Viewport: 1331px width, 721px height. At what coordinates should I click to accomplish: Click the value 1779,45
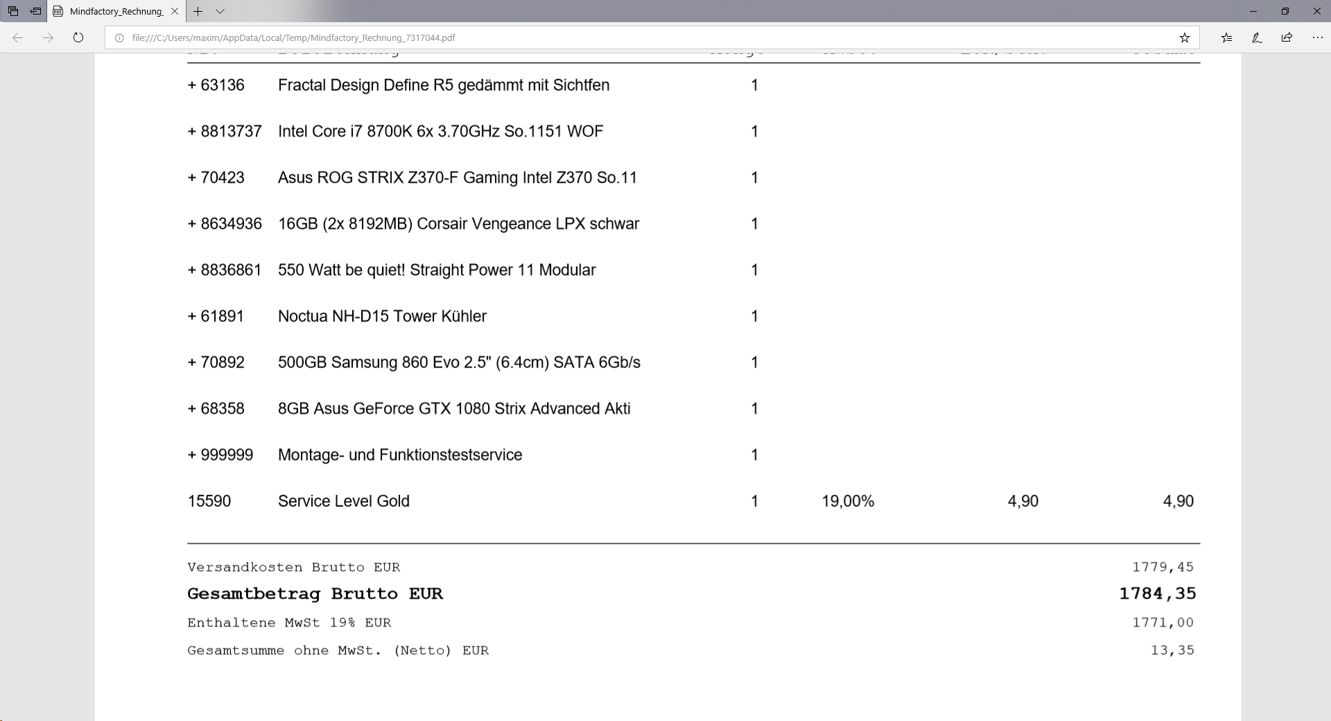1163,567
